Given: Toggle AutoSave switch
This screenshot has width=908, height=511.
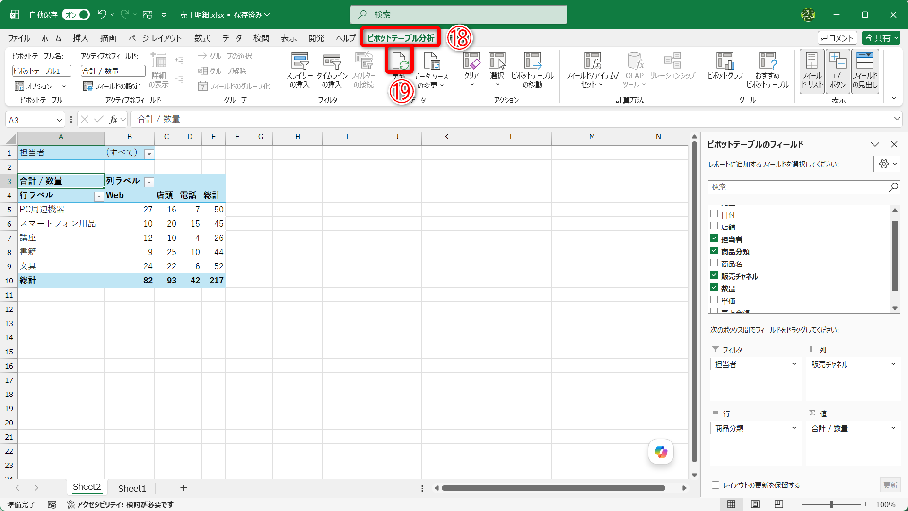Looking at the screenshot, I should (x=76, y=15).
